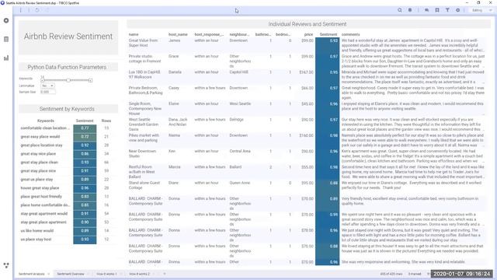
Task: Open the Visualization types chart sidebar icon
Action: click(x=6, y=58)
